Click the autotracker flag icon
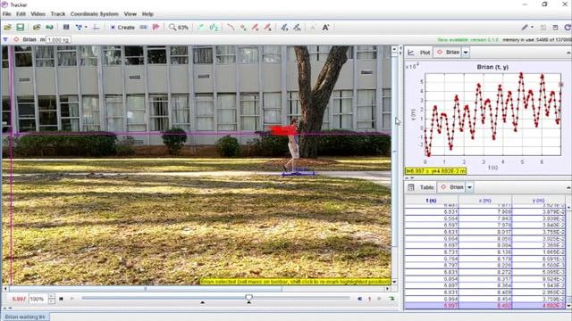572x321 pixels. pos(156,28)
